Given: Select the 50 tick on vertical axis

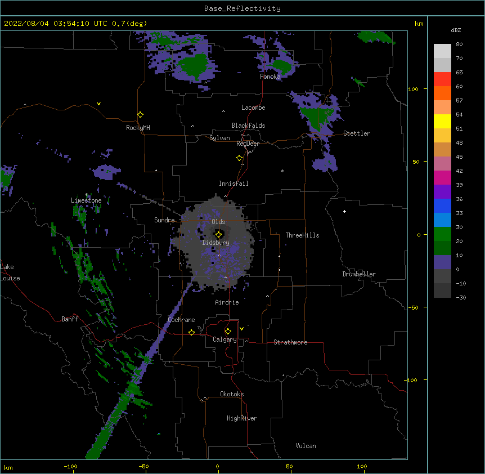Looking at the screenshot, I should (x=416, y=162).
